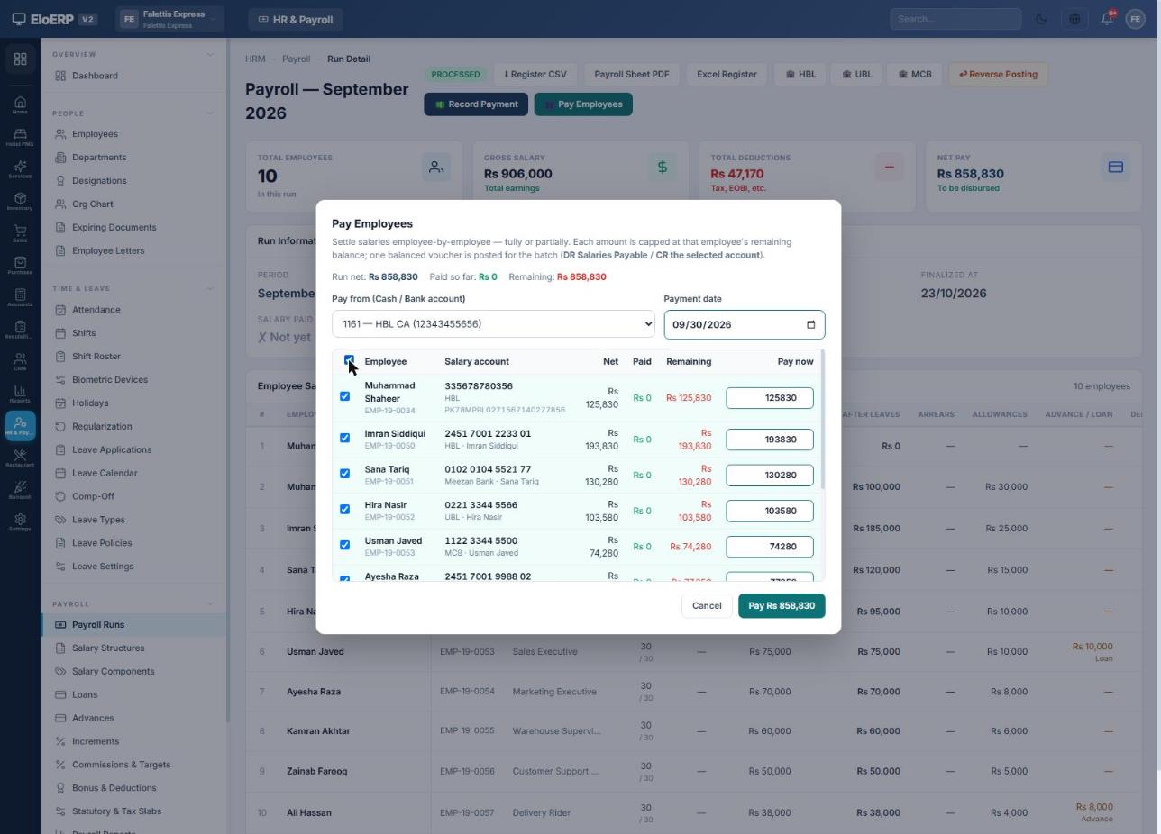Edit Pay now amount for Hira Nasir
This screenshot has height=834, width=1161.
coord(770,512)
